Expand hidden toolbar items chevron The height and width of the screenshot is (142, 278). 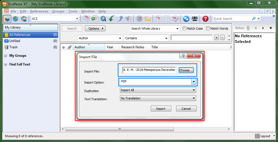click(x=274, y=16)
